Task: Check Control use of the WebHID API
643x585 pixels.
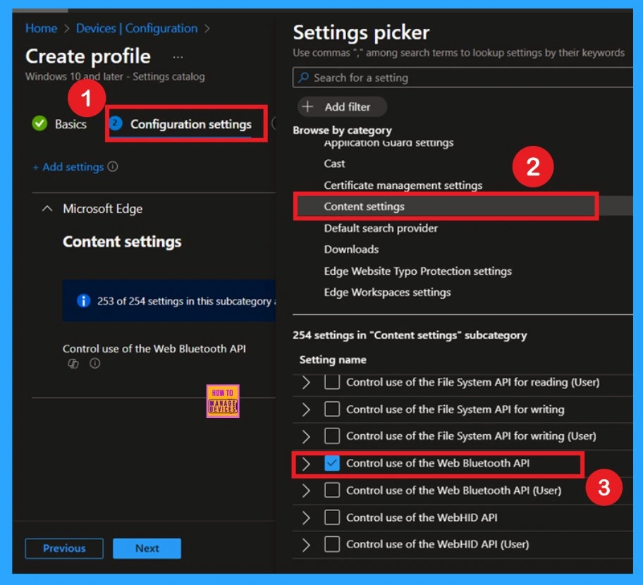Action: coord(332,517)
